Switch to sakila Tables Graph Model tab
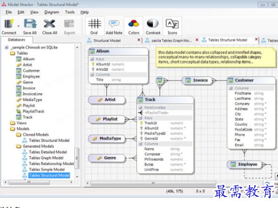 point(171,41)
